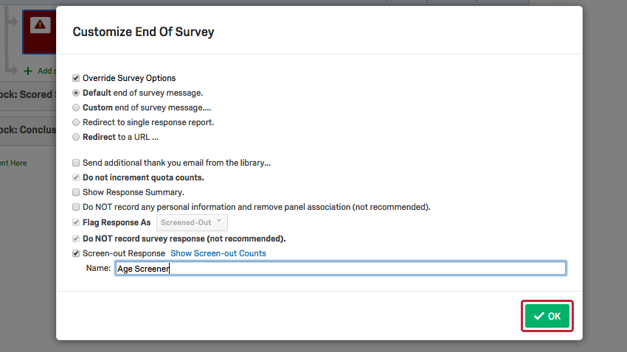Screen dimensions: 627x352
Task: Click the red warning triangle icon
Action: (x=39, y=25)
